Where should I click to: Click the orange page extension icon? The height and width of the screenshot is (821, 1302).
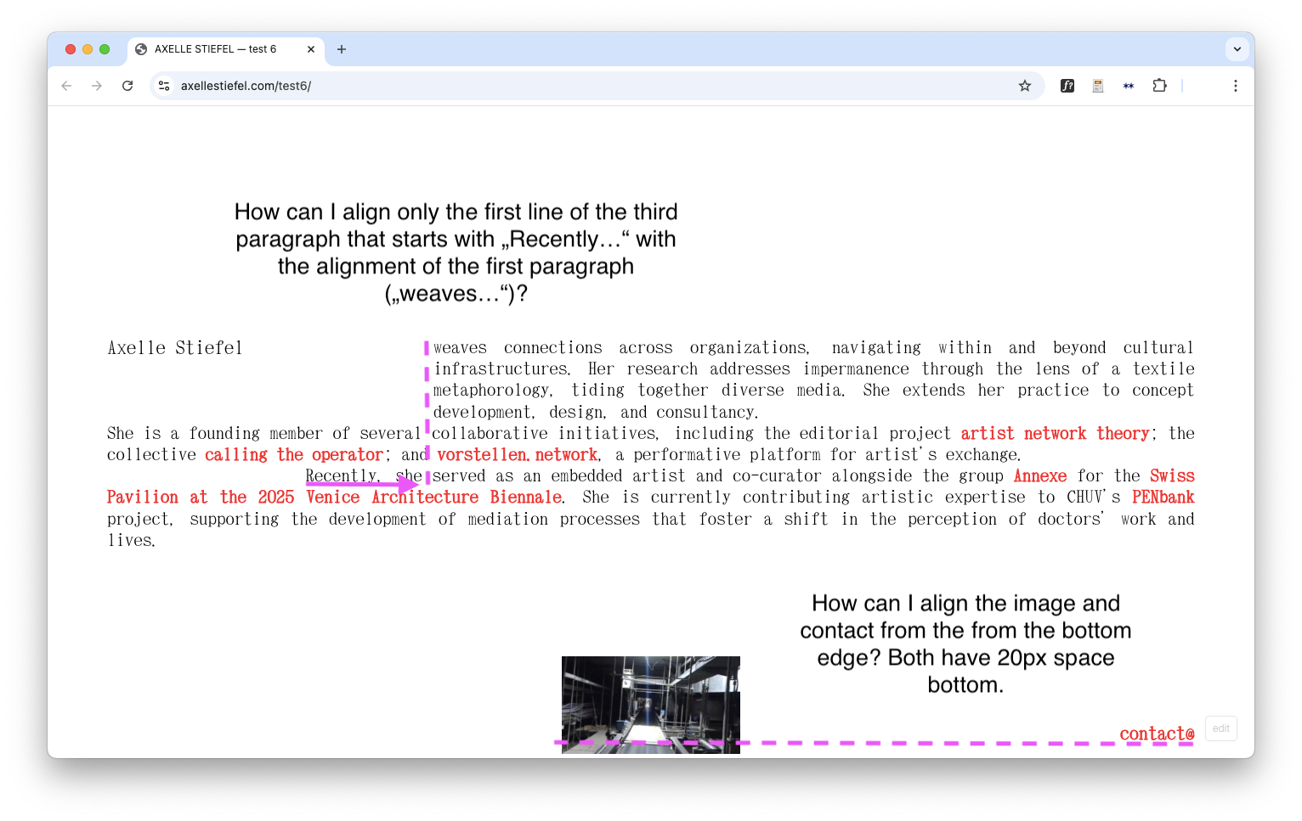point(1098,86)
